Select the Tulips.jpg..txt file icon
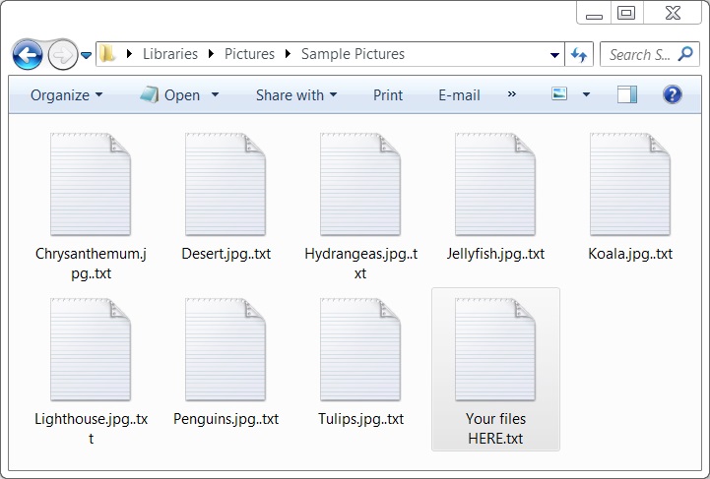710x479 pixels. [360, 349]
